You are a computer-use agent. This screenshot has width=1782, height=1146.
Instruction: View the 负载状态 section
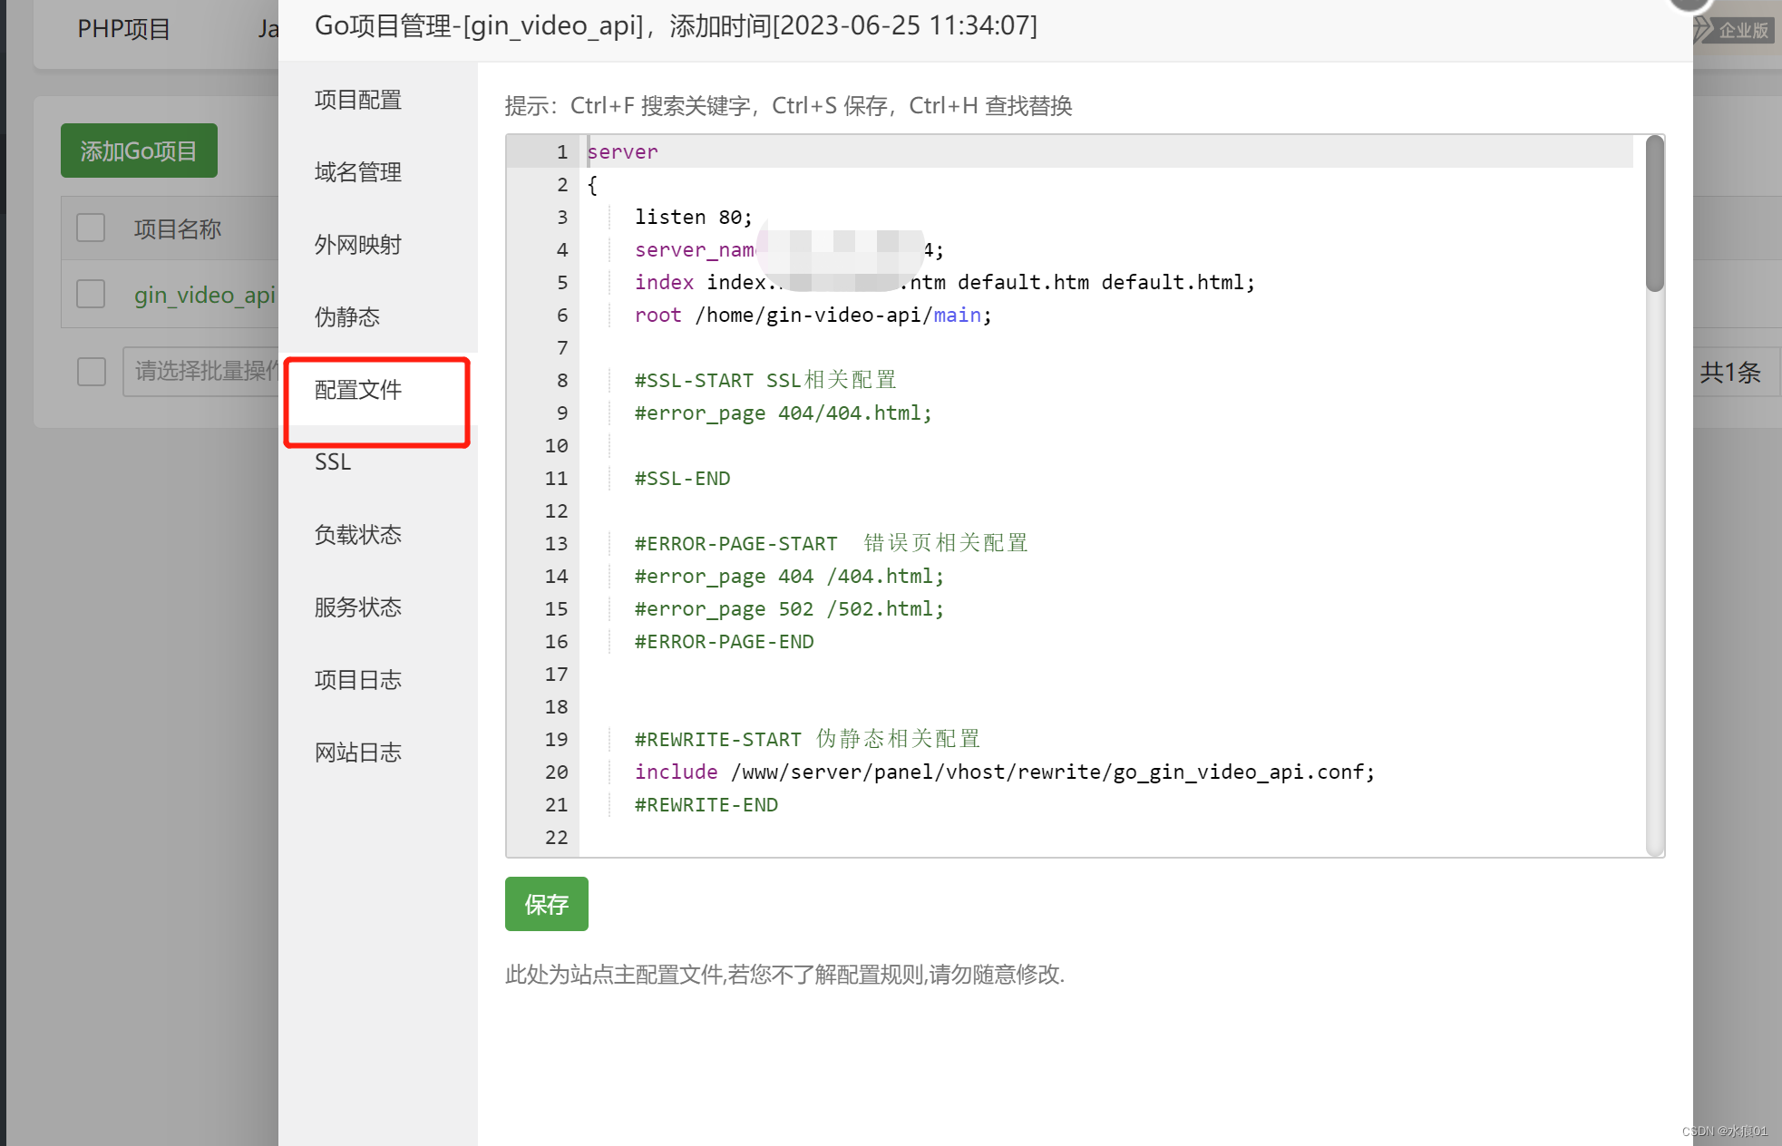(357, 535)
